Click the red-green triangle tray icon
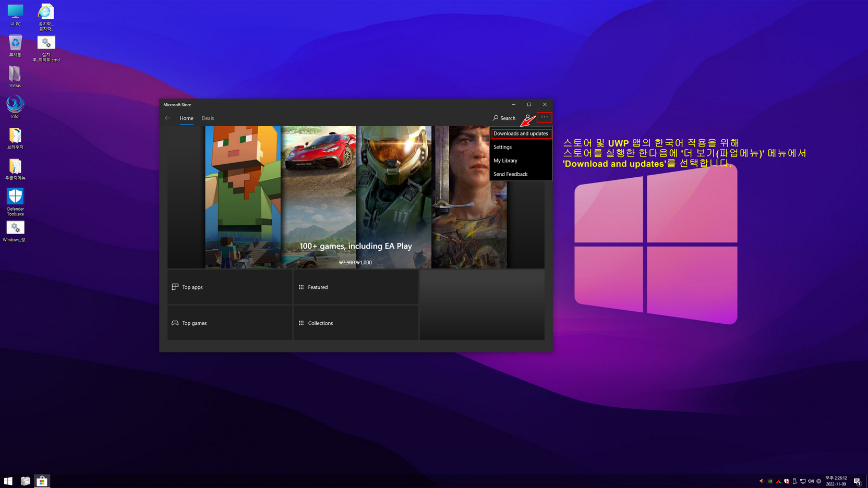 778,481
